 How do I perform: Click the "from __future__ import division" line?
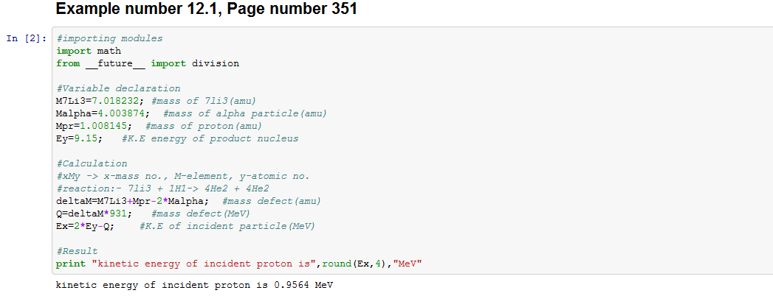(x=148, y=63)
